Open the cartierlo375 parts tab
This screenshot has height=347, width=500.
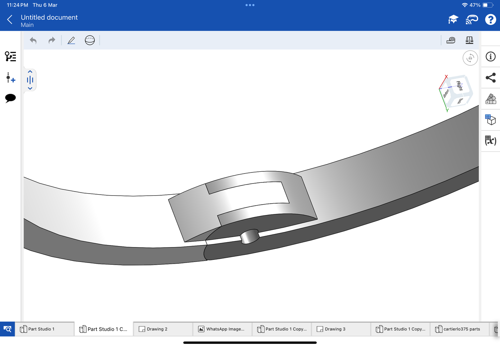460,329
